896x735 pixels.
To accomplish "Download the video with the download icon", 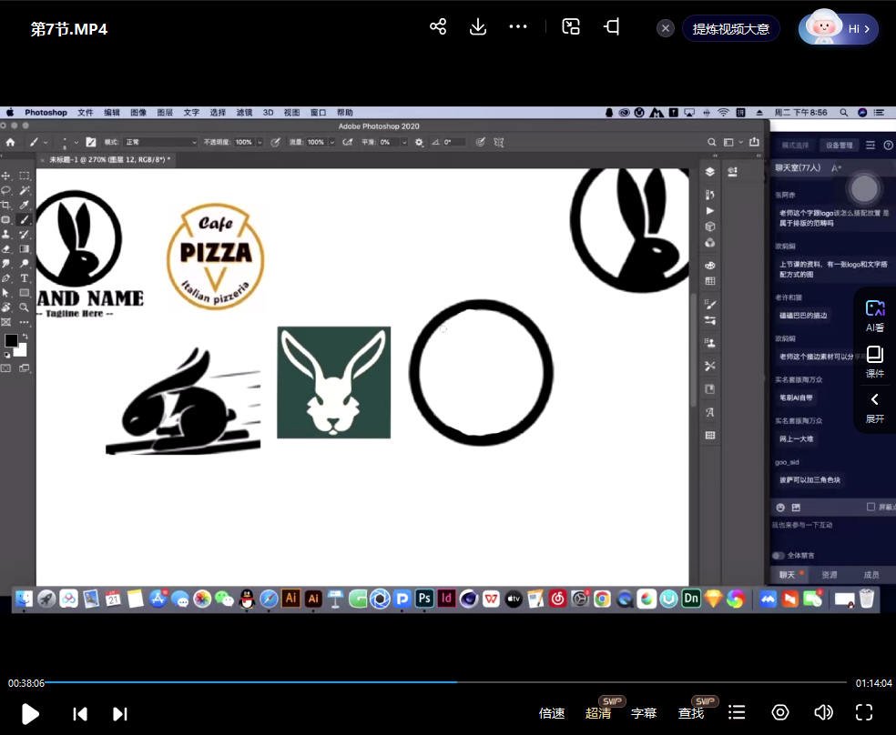I will [478, 27].
